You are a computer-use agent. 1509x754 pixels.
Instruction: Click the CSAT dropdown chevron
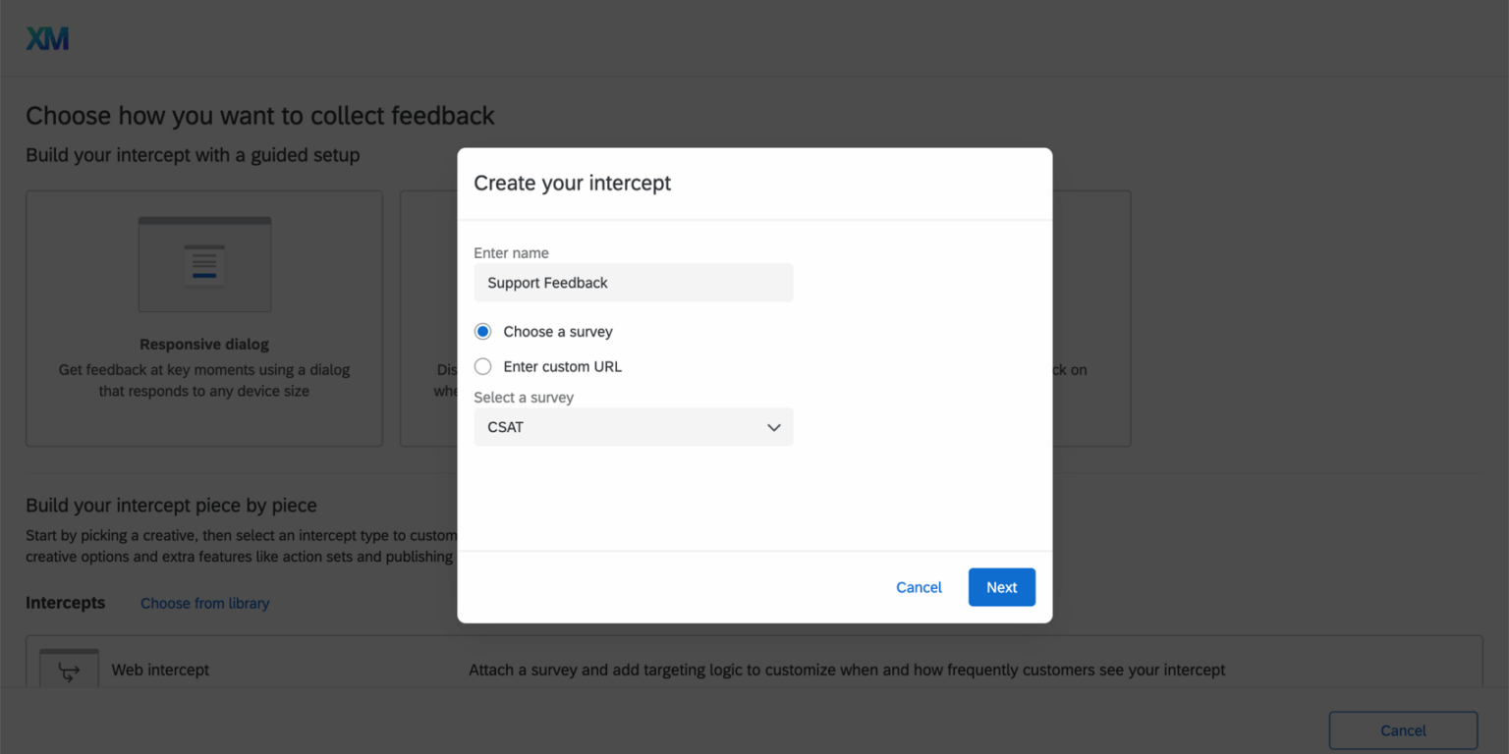pos(773,426)
